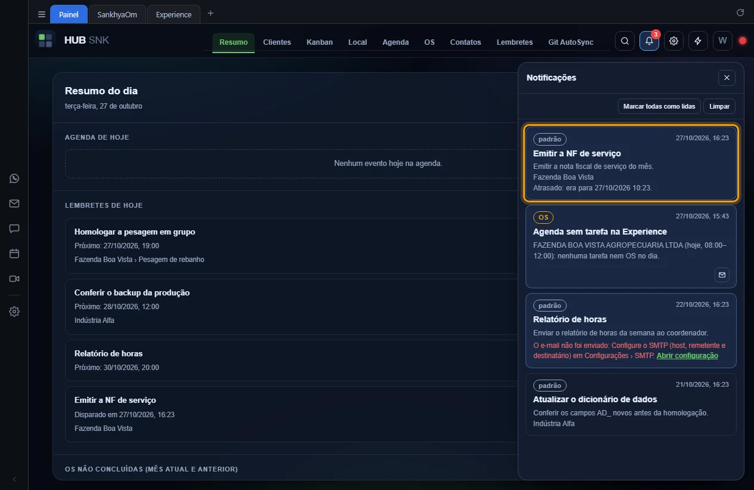Image resolution: width=754 pixels, height=490 pixels.
Task: Open the hamburger menu in the tab bar
Action: click(x=41, y=14)
